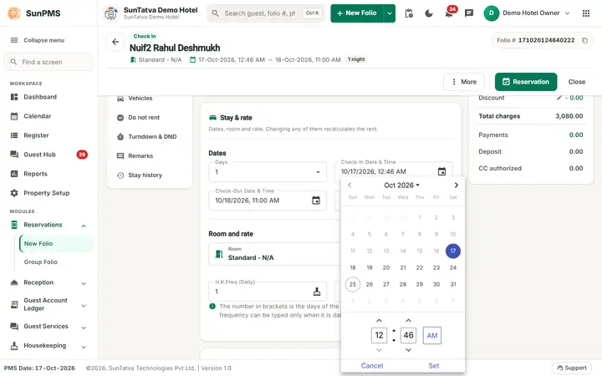602x376 pixels.
Task: Open calendar icon of Check-Out Date field
Action: [x=316, y=201]
